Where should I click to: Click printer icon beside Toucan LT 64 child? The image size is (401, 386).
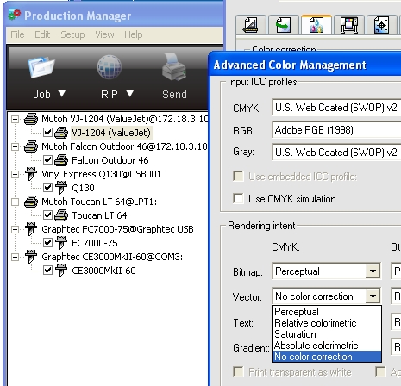tap(61, 215)
